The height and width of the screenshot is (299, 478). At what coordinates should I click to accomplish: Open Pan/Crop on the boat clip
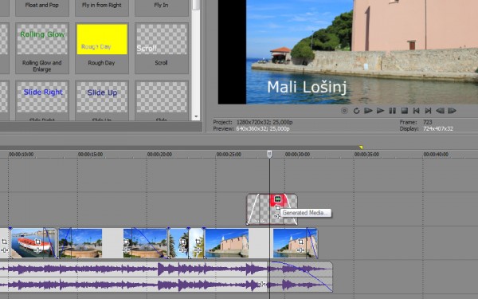click(x=37, y=242)
